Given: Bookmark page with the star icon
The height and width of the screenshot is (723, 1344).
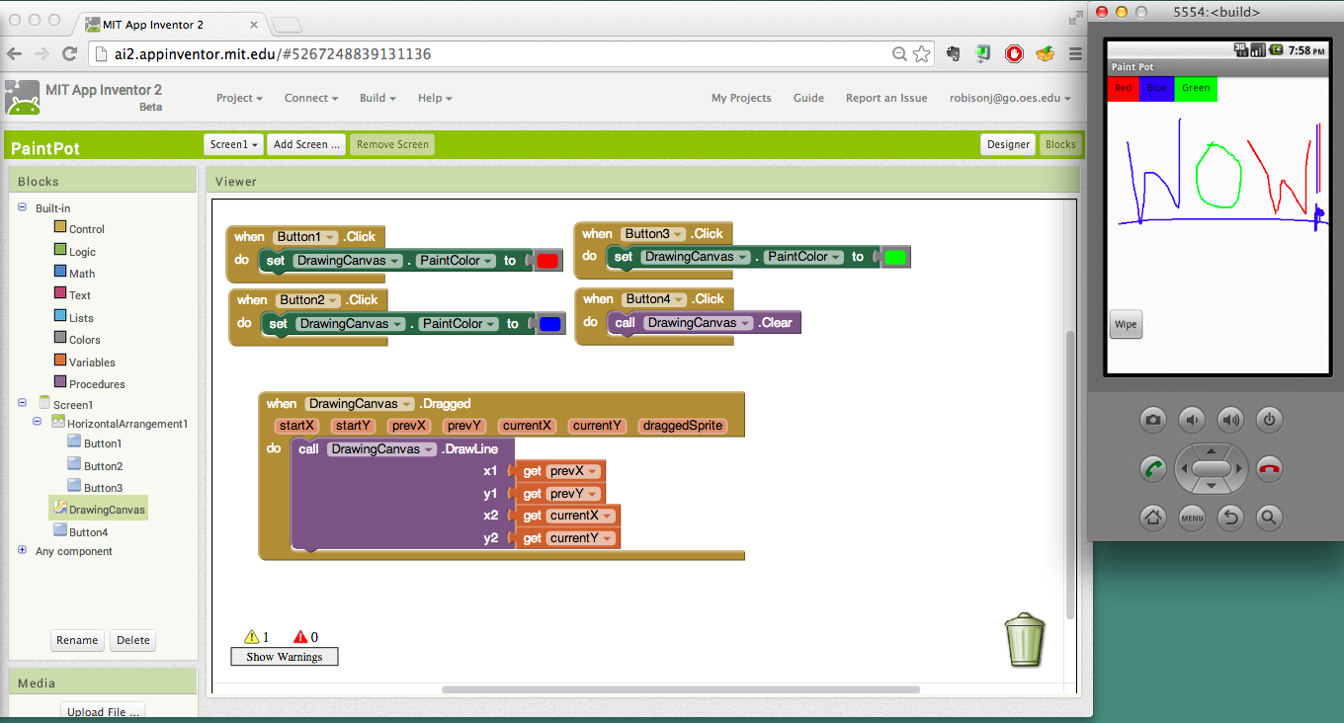Looking at the screenshot, I should tap(921, 54).
